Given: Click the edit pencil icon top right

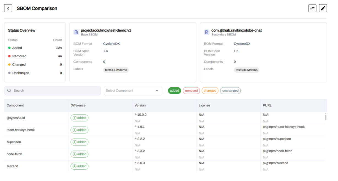Looking at the screenshot, I should pos(323,8).
